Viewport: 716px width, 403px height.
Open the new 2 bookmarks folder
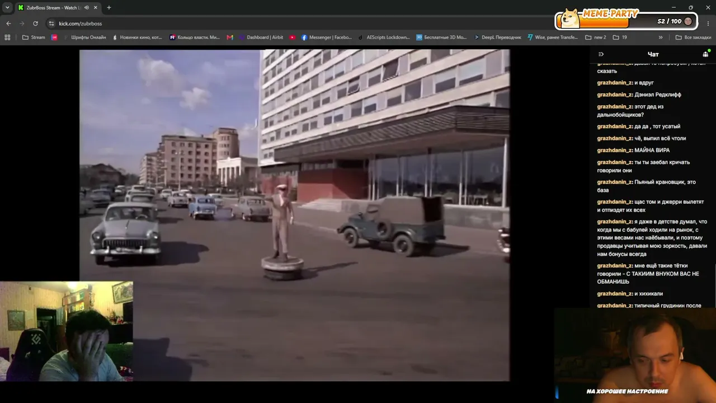click(x=596, y=38)
